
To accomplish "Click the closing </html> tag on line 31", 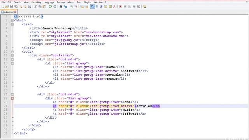I will point(21,133).
